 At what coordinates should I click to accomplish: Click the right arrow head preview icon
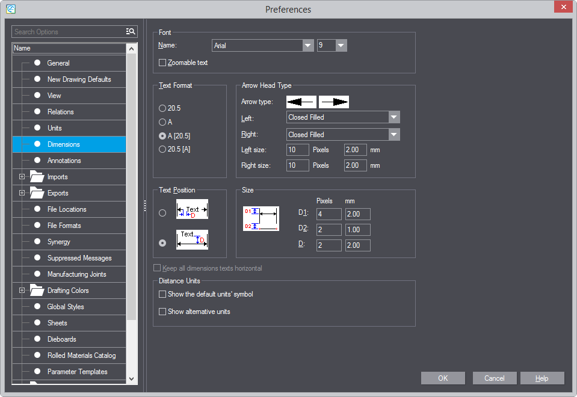[x=334, y=102]
